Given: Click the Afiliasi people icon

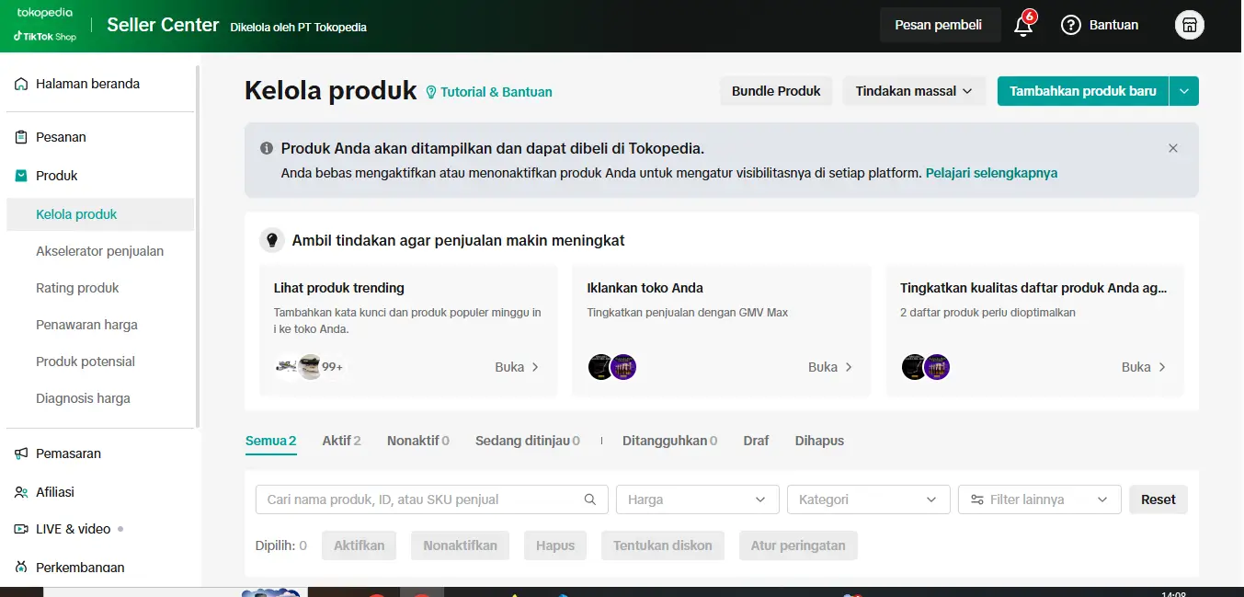Looking at the screenshot, I should [21, 492].
